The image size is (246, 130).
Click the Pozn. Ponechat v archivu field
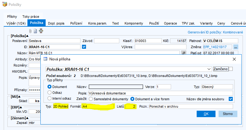[191, 106]
